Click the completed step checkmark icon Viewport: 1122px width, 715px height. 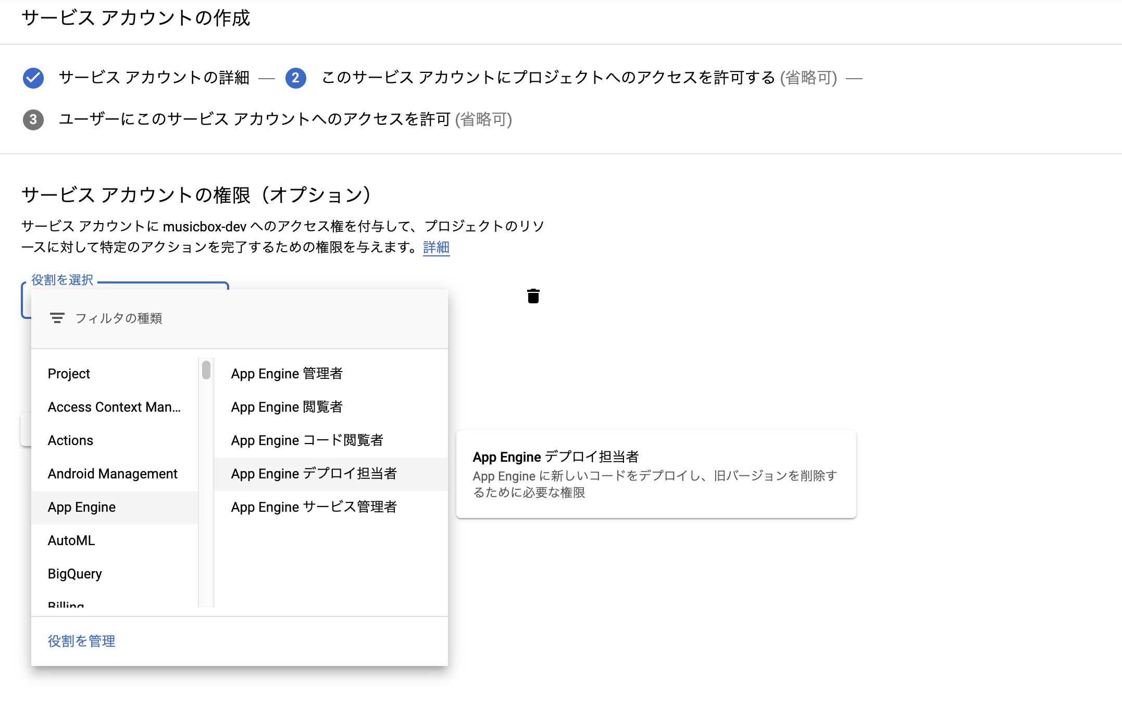pos(33,78)
